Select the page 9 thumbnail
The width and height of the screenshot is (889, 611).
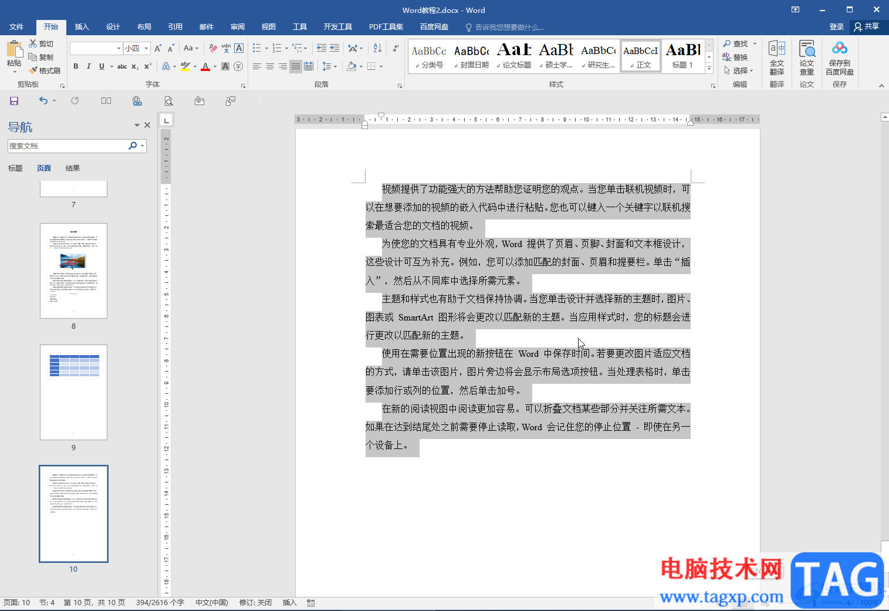pos(73,392)
